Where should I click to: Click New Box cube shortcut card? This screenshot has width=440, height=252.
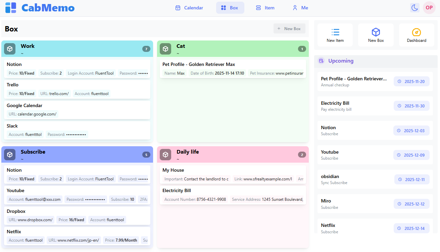click(x=376, y=35)
